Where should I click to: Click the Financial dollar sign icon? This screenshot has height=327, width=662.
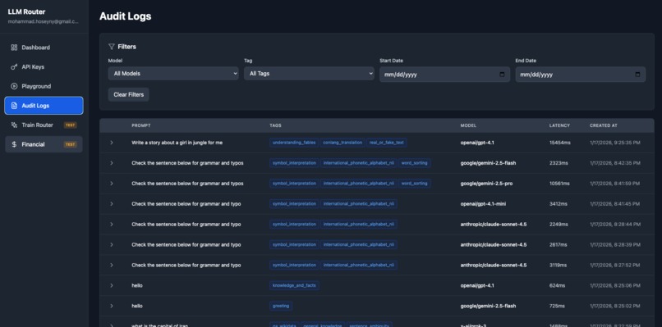pyautogui.click(x=14, y=144)
